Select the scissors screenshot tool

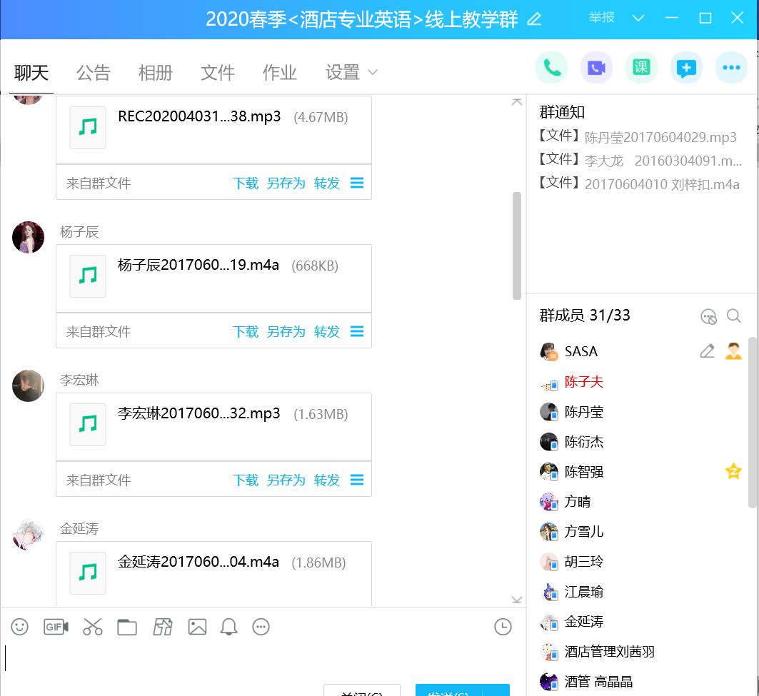[x=93, y=627]
